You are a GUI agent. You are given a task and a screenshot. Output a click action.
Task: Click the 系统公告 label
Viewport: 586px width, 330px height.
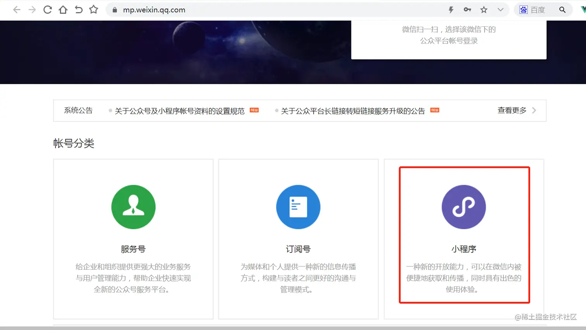(78, 111)
